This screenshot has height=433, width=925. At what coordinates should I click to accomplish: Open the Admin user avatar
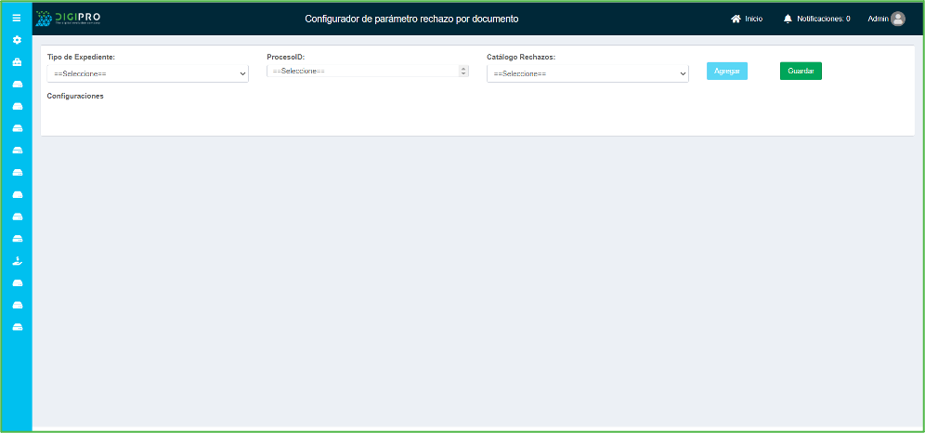pyautogui.click(x=897, y=19)
